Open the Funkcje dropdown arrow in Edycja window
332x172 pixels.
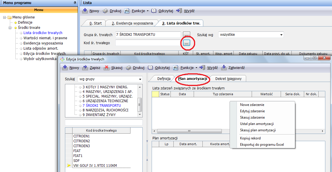[196, 68]
